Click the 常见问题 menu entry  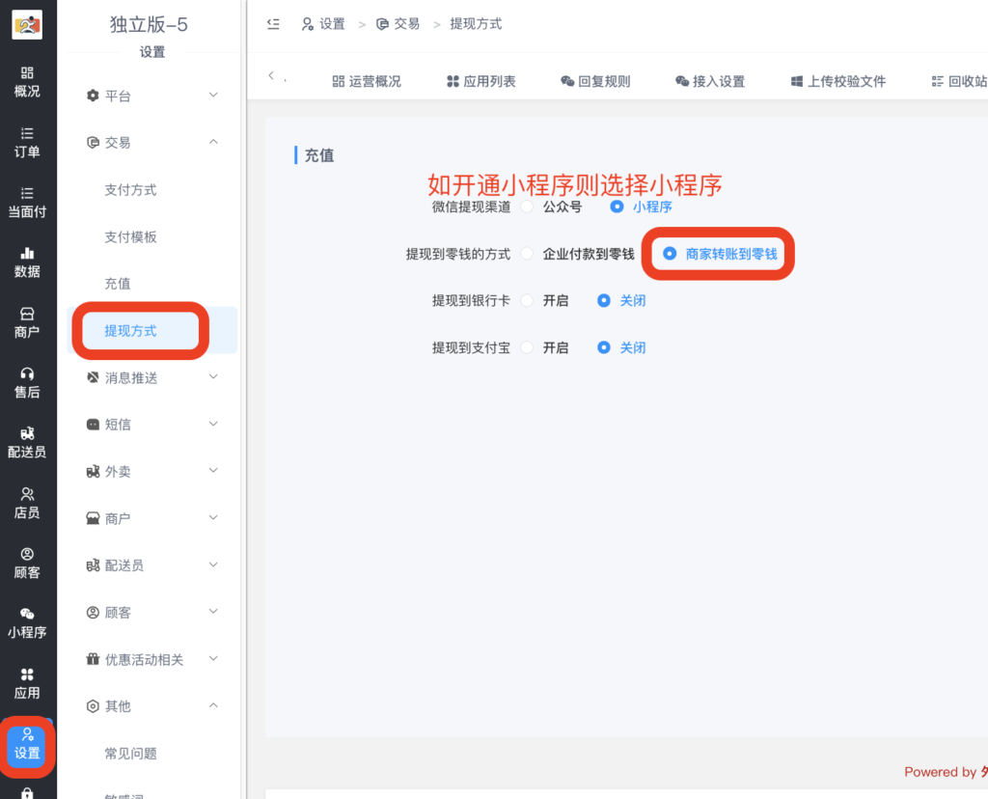point(129,754)
